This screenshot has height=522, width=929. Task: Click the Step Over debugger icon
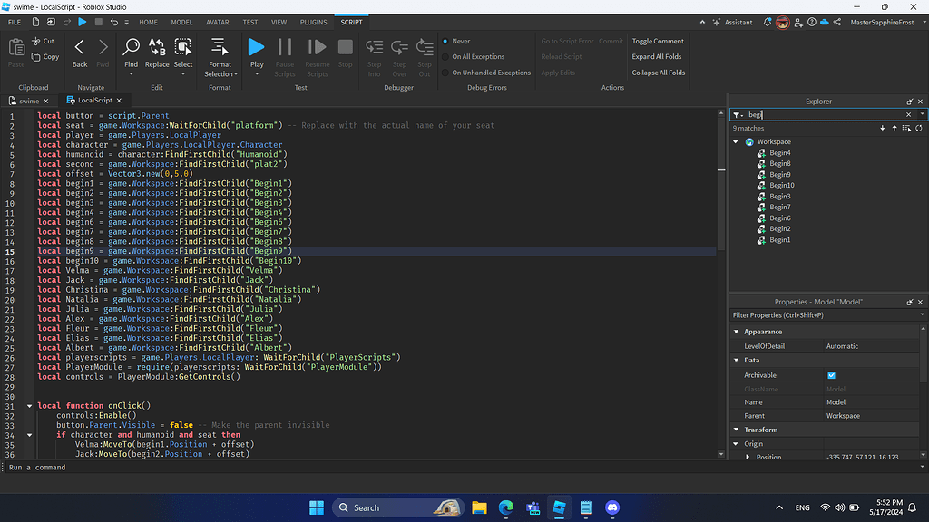(400, 47)
